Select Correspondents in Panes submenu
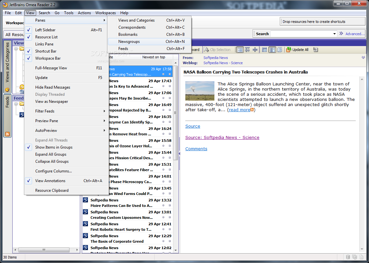 pos(149,27)
